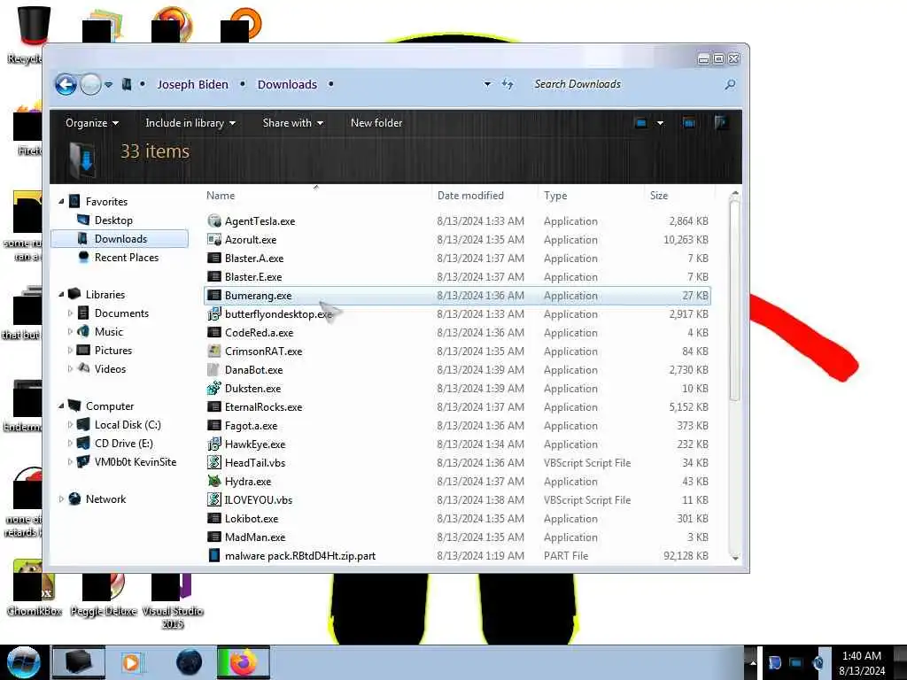Select the CodeRed.a.exe file name
Viewport: 907px width, 680px height.
click(x=260, y=333)
